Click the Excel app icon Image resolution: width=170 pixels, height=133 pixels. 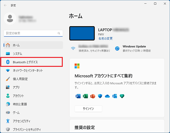coord(85,96)
